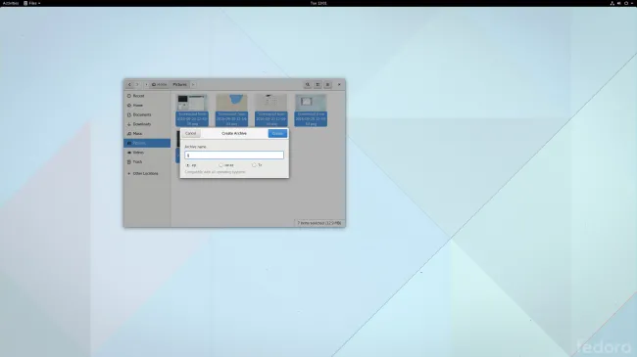This screenshot has height=357, width=637.
Task: Open Videos in the sidebar
Action: point(147,153)
